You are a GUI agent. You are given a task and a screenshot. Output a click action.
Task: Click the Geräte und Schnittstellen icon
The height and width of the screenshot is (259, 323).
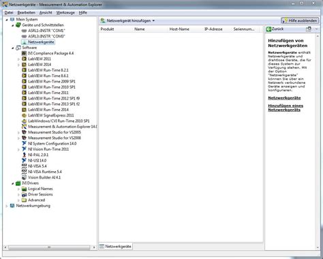pos(18,25)
